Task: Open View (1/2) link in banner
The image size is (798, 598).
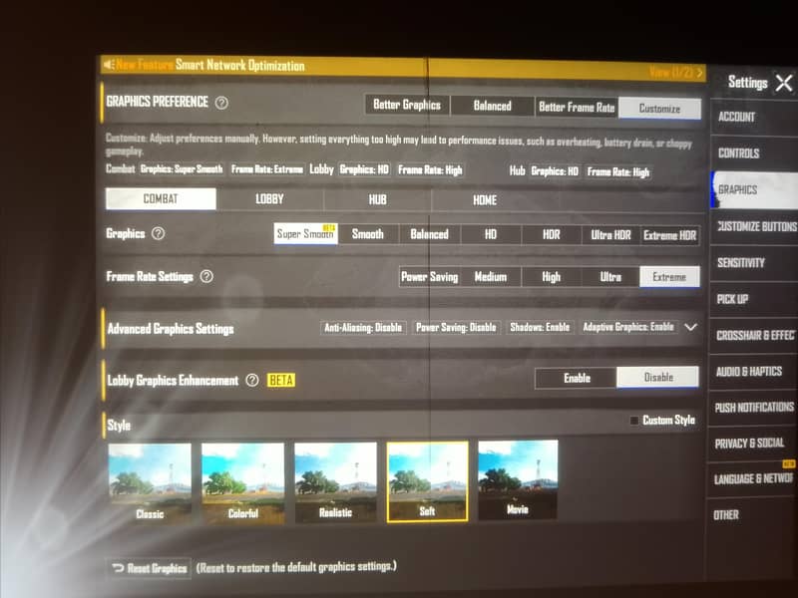Action: point(676,73)
